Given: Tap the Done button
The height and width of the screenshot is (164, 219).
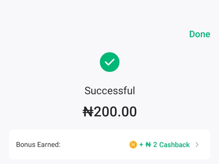Looking at the screenshot, I should pos(200,34).
